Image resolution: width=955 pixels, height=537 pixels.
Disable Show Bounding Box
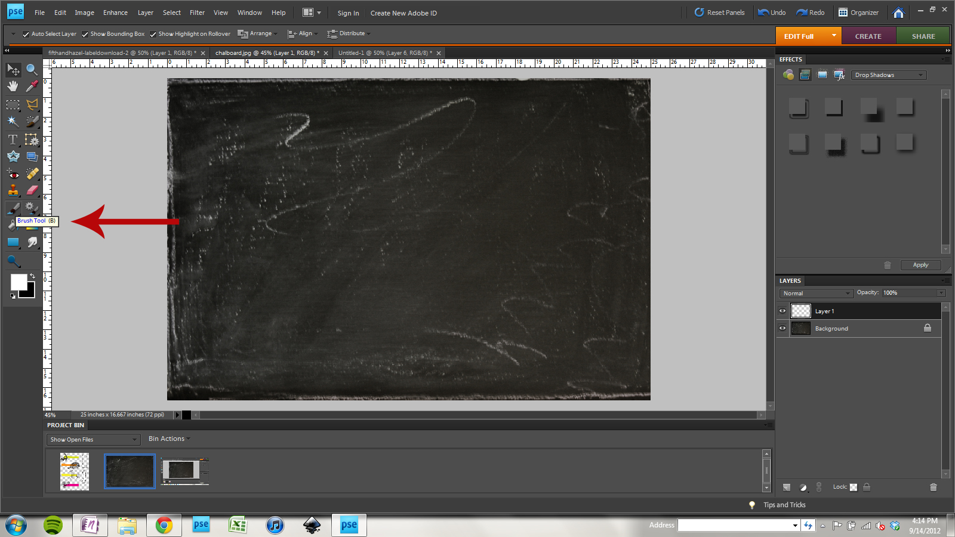click(84, 34)
